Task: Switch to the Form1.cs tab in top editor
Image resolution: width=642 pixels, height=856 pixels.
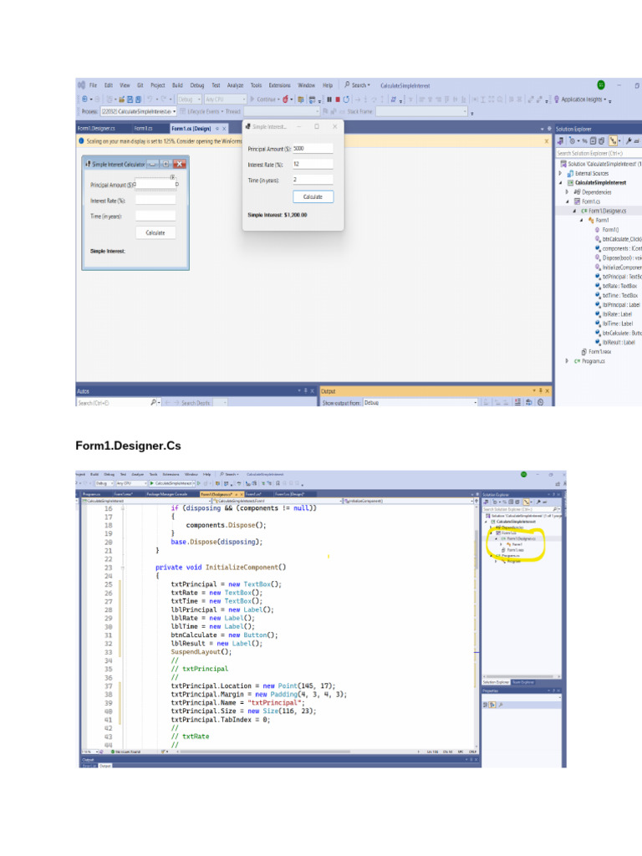Action: (x=144, y=129)
